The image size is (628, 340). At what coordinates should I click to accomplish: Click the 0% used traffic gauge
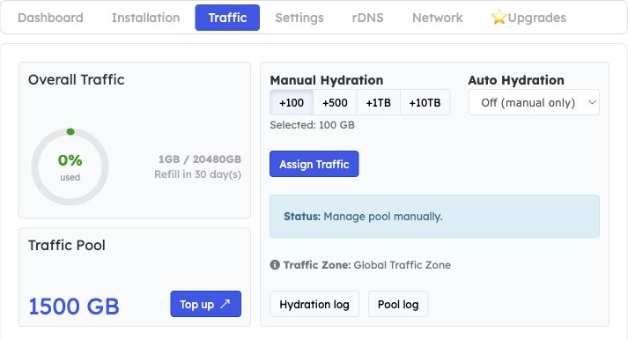coord(70,166)
